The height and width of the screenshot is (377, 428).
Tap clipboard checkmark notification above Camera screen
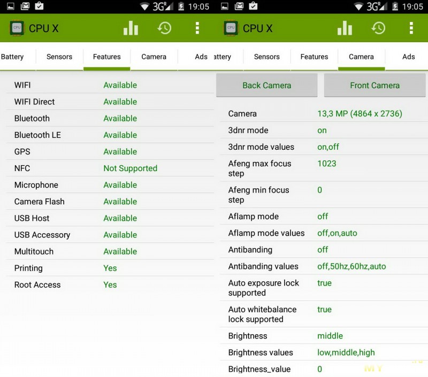pyautogui.click(x=253, y=6)
